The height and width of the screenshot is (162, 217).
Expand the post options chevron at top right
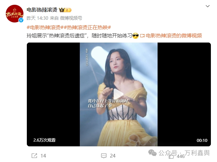click(207, 6)
